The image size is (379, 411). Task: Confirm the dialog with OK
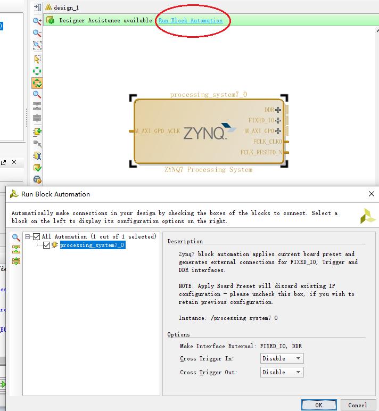319,405
